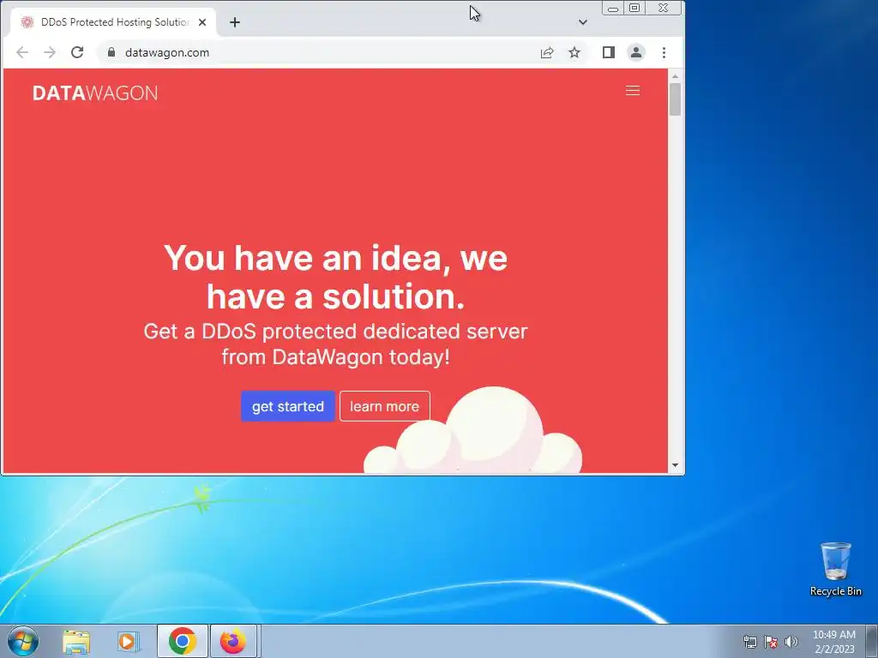Viewport: 878px width, 658px height.
Task: Open Windows Explorer from the taskbar
Action: (76, 641)
